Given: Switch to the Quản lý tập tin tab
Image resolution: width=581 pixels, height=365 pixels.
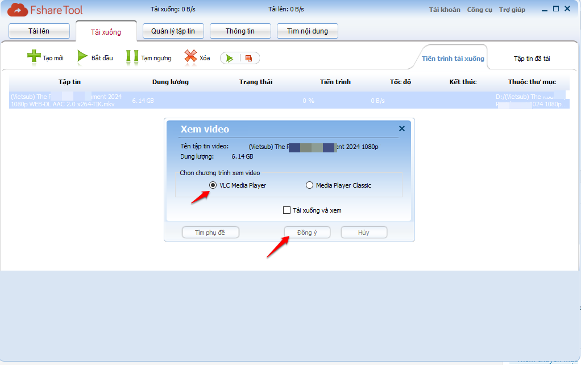Looking at the screenshot, I should point(173,31).
